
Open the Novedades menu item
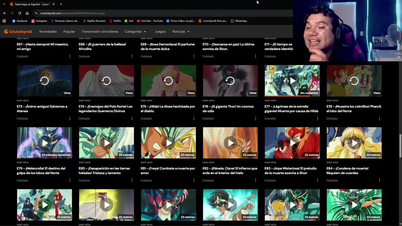pyautogui.click(x=48, y=31)
